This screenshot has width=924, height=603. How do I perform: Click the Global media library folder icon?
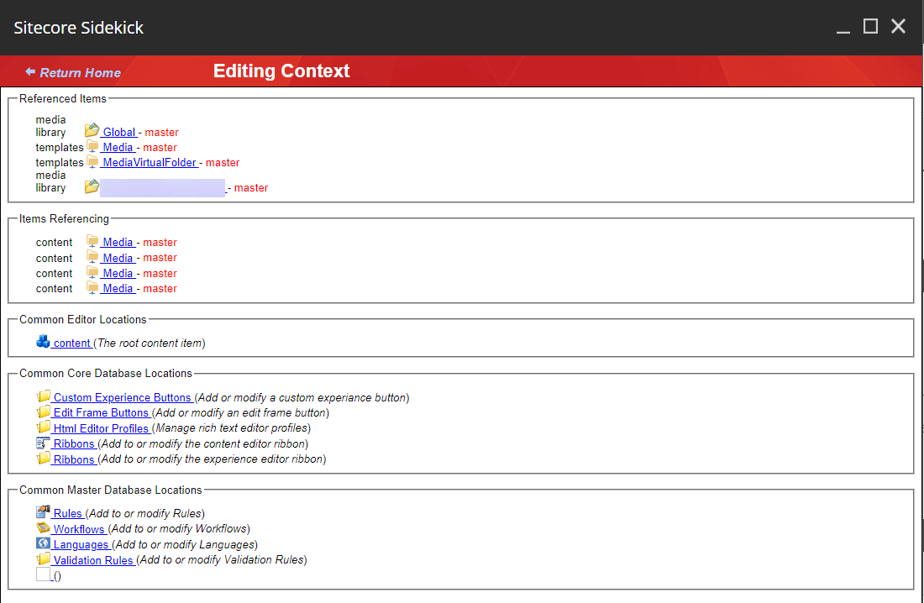(x=92, y=131)
